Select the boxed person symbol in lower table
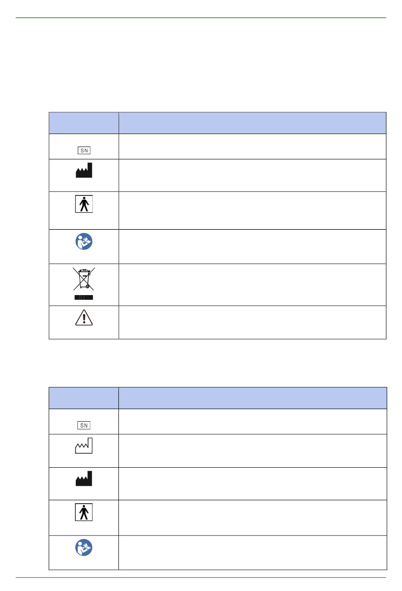402x591 pixels. (x=84, y=512)
